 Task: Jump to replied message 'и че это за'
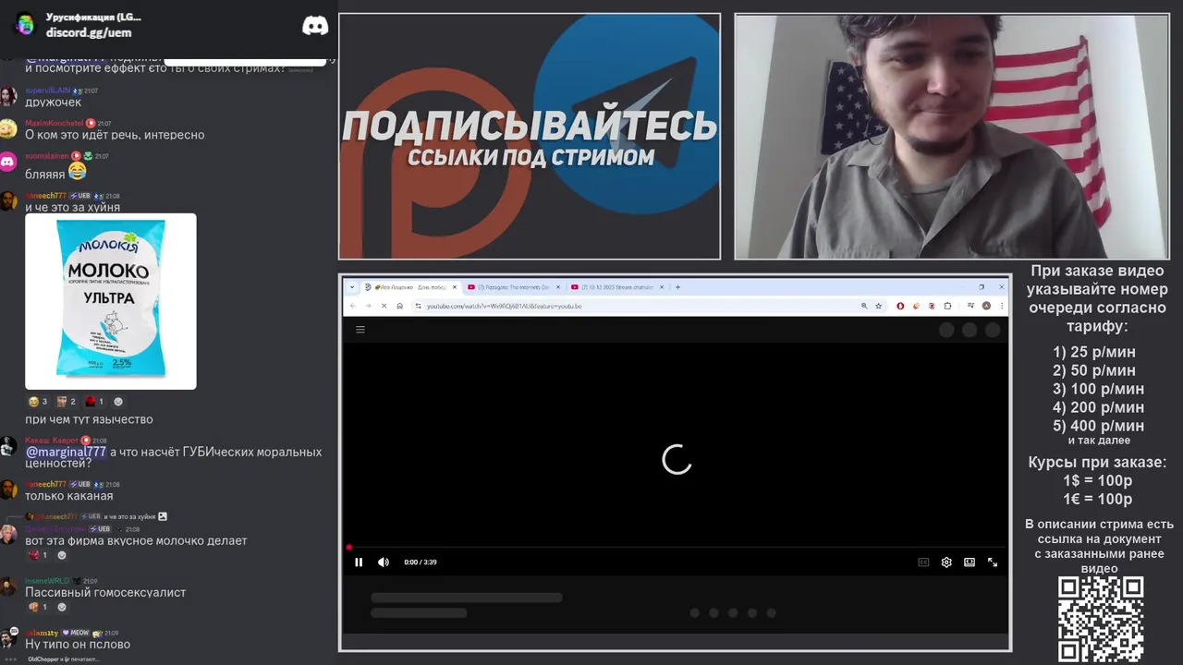click(x=129, y=516)
